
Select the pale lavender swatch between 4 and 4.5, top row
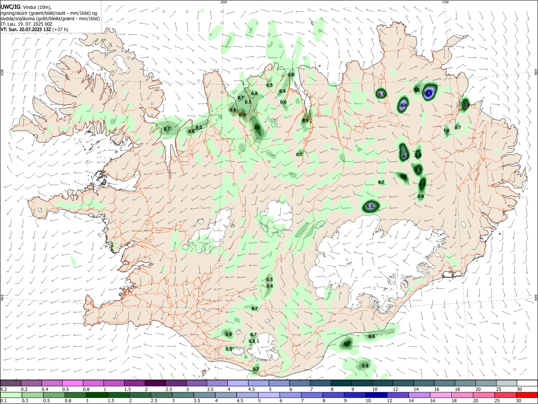238,383
